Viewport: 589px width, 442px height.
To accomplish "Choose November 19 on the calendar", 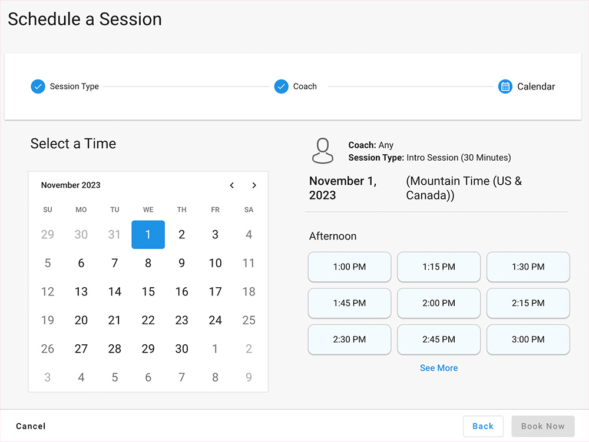I will pos(48,320).
